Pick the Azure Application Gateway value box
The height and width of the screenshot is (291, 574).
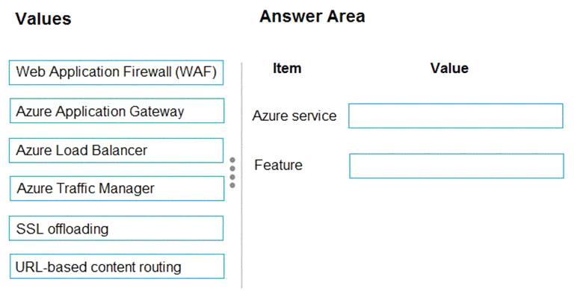pyautogui.click(x=117, y=110)
